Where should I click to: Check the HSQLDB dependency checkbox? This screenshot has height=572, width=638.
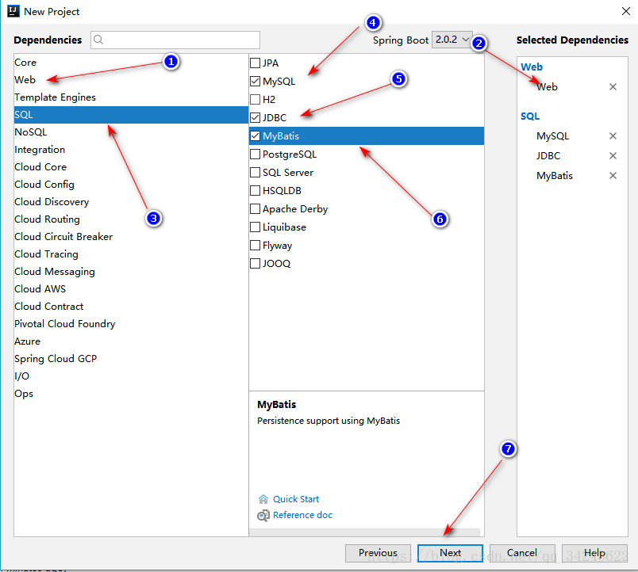tap(255, 190)
